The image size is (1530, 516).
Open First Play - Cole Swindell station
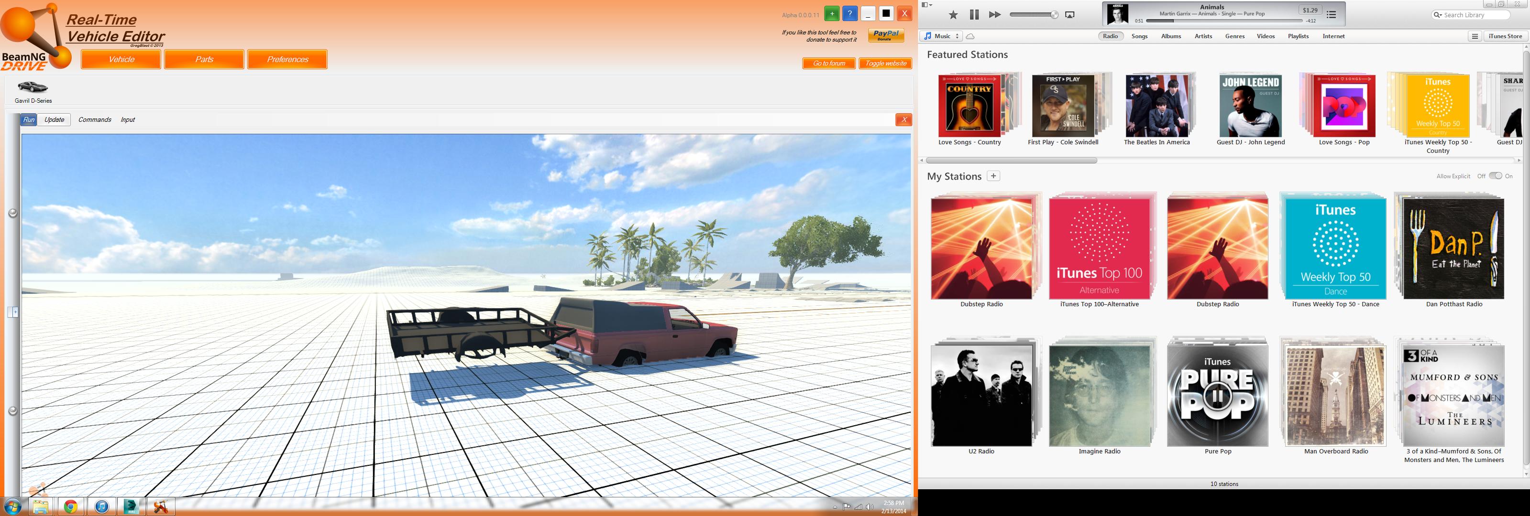(1063, 106)
